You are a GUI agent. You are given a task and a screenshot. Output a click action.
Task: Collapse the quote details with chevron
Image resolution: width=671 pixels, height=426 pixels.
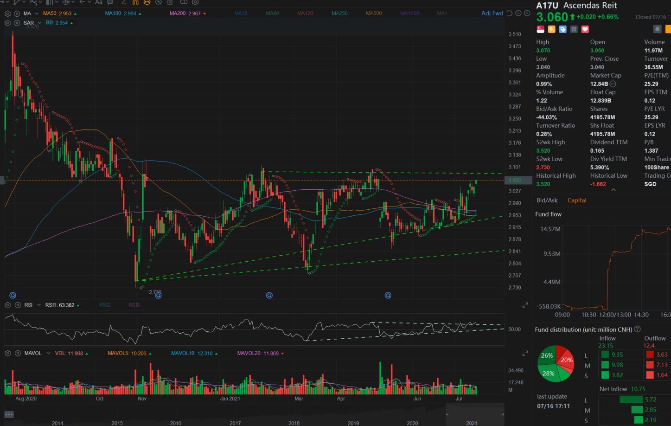pos(613,190)
